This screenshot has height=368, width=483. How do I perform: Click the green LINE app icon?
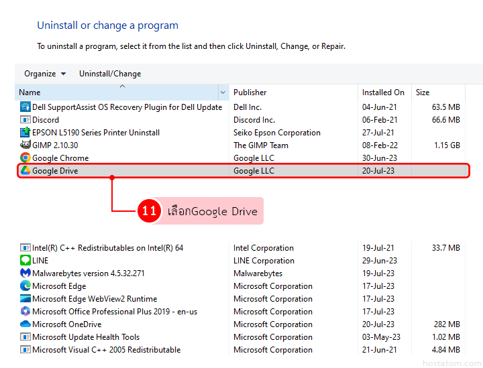pos(25,260)
